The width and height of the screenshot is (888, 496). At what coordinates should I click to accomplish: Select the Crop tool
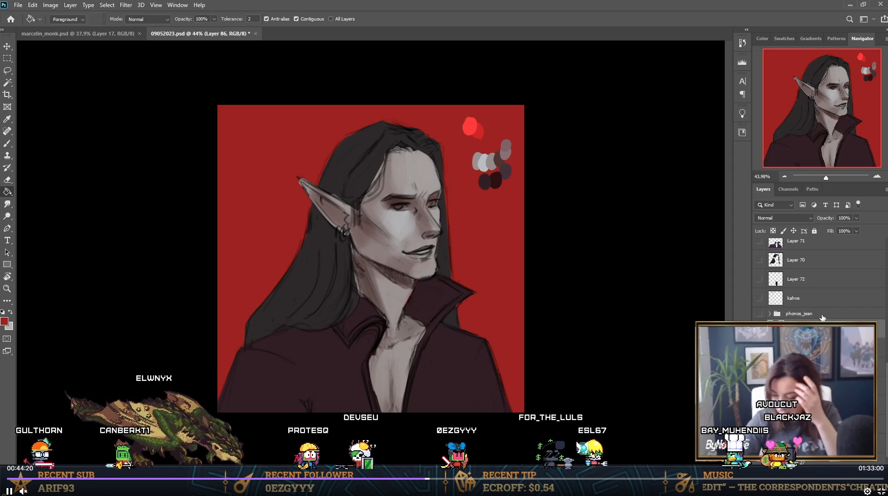pyautogui.click(x=7, y=95)
